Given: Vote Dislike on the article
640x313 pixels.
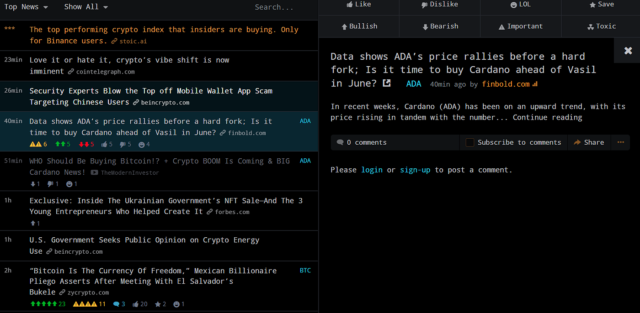Looking at the screenshot, I should pyautogui.click(x=440, y=5).
